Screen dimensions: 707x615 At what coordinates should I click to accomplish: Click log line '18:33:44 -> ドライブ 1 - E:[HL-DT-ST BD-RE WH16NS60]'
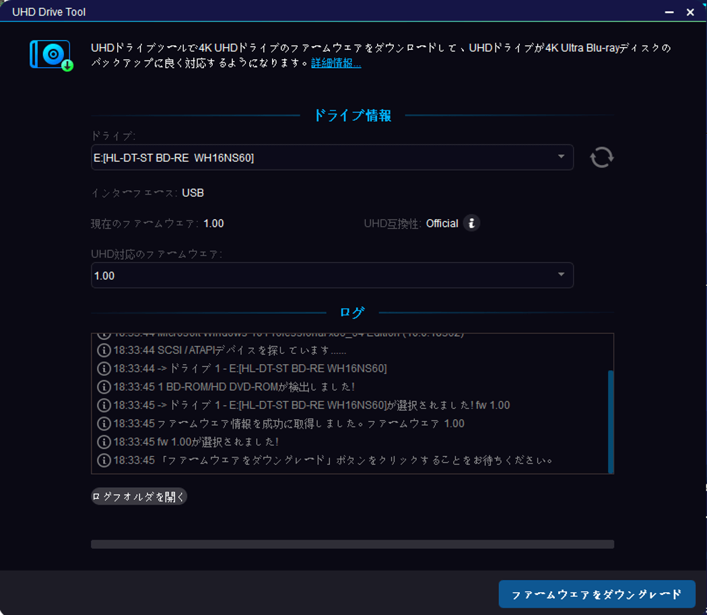point(250,369)
